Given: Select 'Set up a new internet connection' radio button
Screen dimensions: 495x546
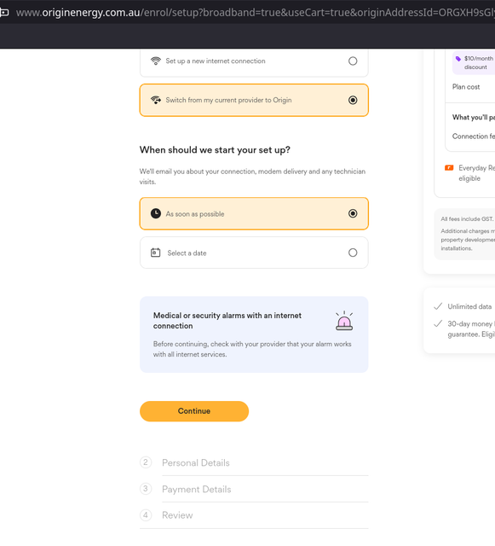Looking at the screenshot, I should [x=353, y=61].
